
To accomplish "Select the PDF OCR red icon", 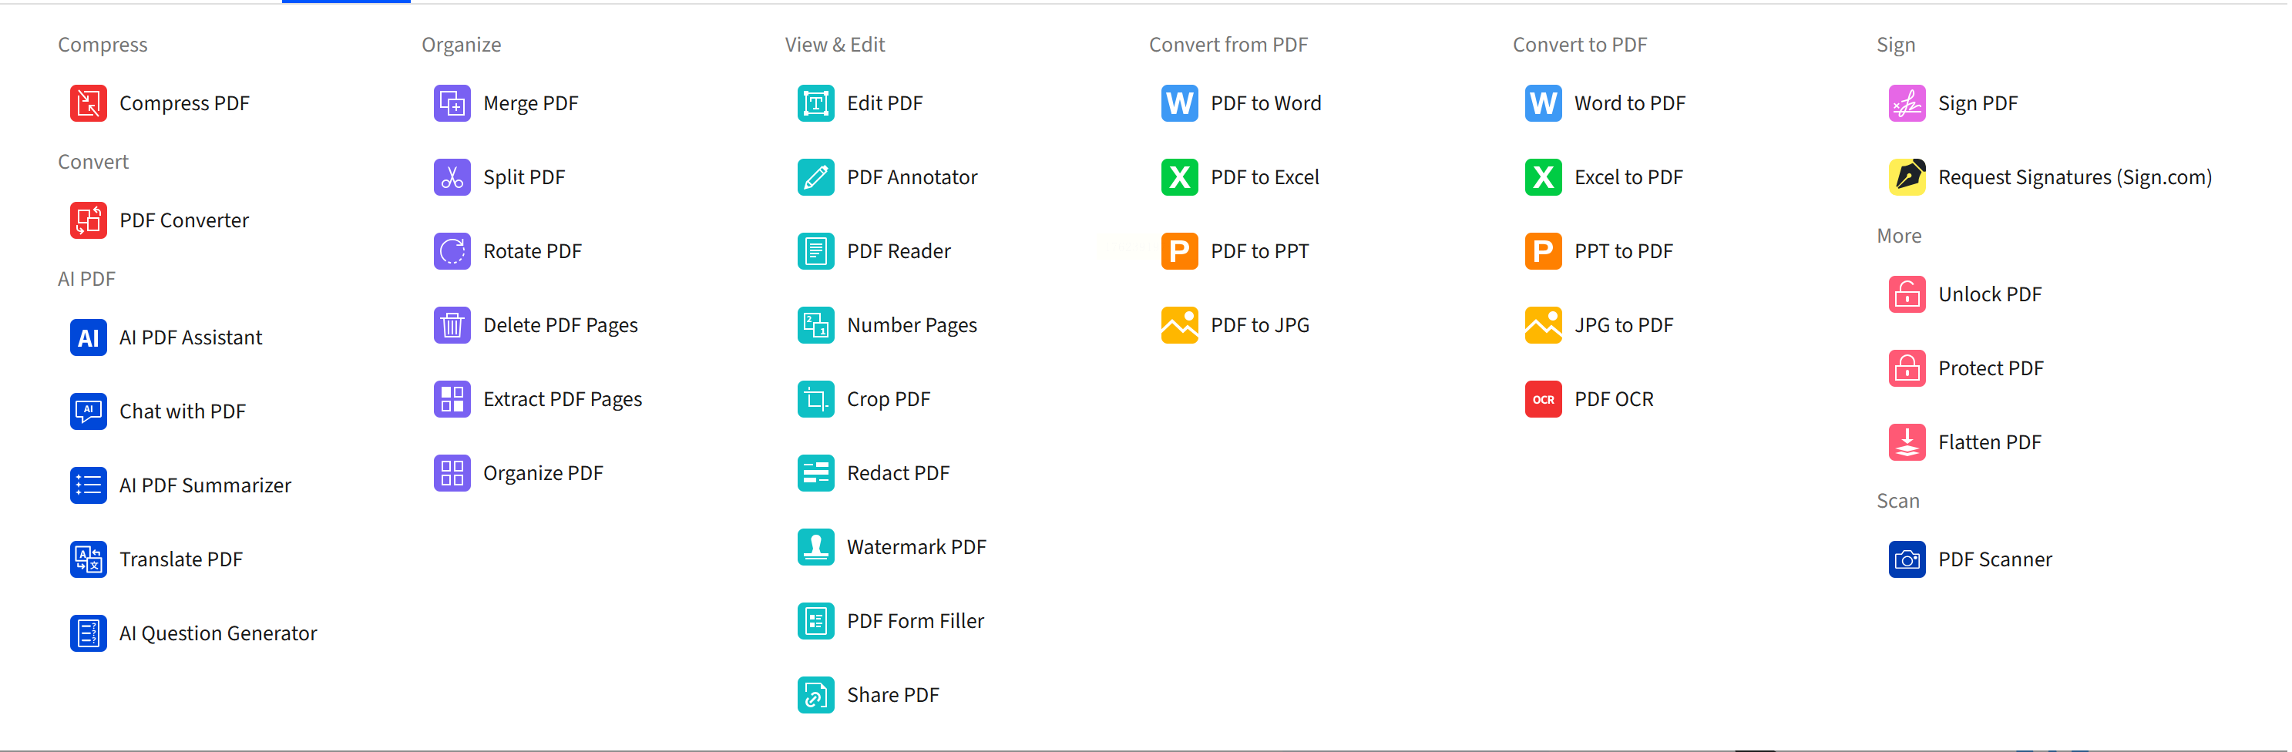I will 1543,398.
